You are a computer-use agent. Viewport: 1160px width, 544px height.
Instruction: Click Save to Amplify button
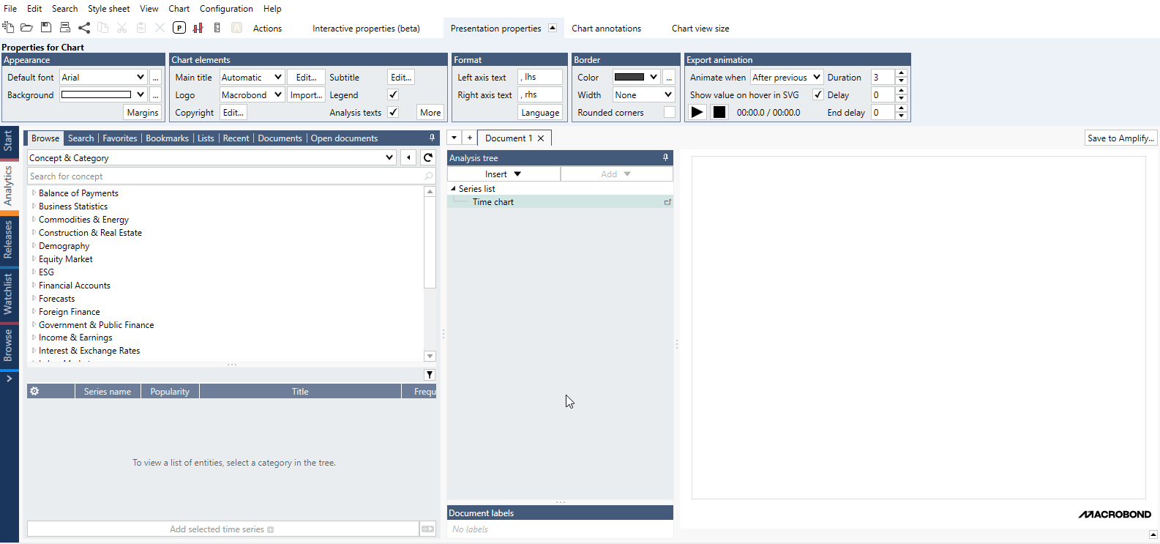(1120, 138)
